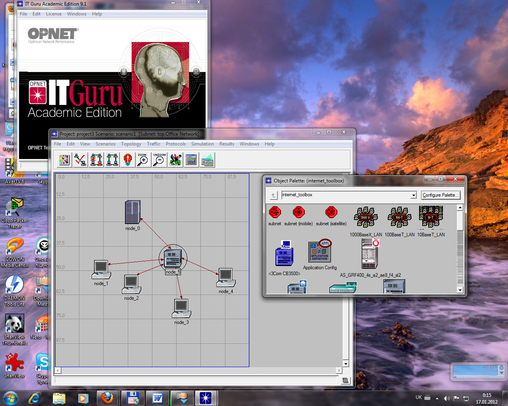Image resolution: width=508 pixels, height=406 pixels.
Task: Click the volume icon in system tray
Action: coord(447,398)
